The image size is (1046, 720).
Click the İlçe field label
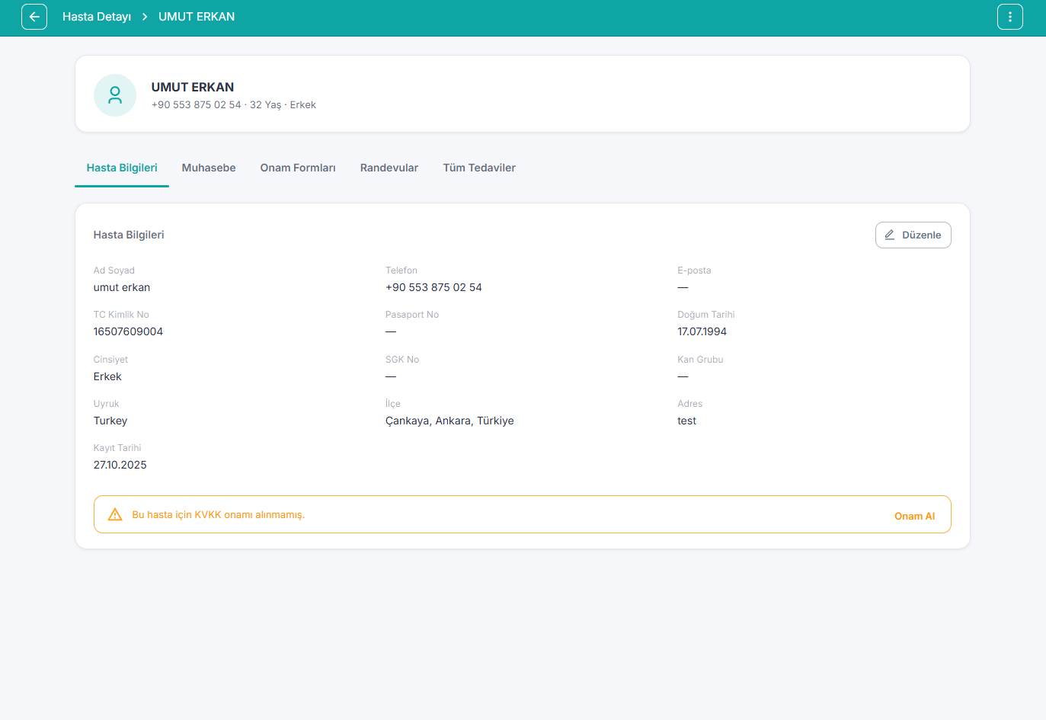pos(393,404)
